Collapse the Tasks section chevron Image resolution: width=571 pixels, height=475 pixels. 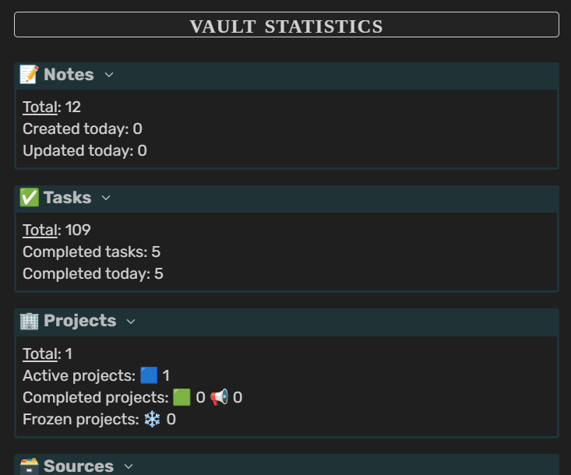tap(106, 198)
